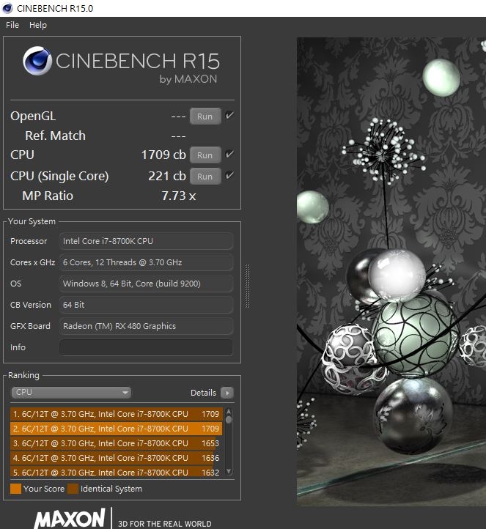The height and width of the screenshot is (529, 486).
Task: Run the CPU (Single Core) benchmark
Action: pos(205,177)
